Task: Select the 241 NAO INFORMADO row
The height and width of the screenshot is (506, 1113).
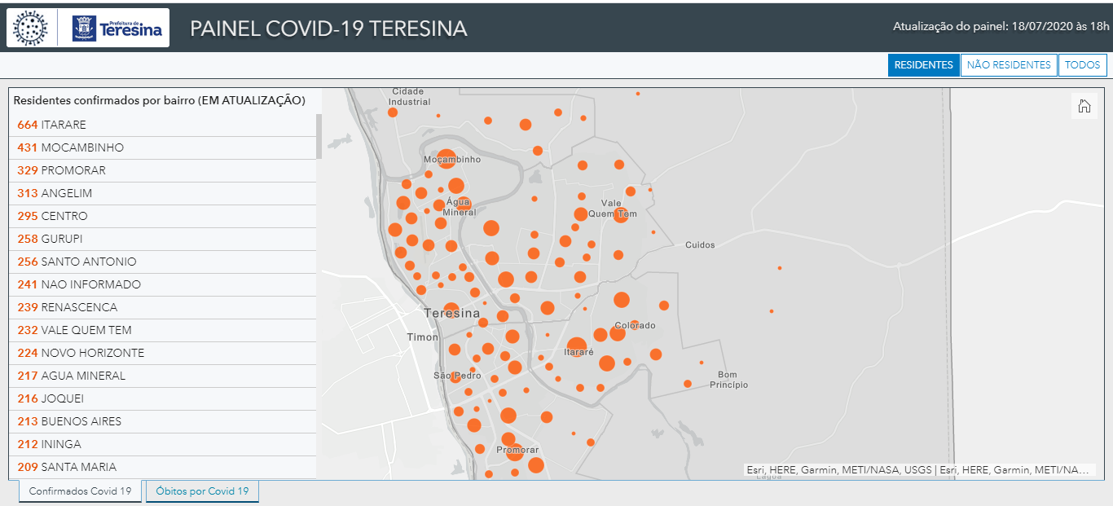Action: tap(163, 284)
